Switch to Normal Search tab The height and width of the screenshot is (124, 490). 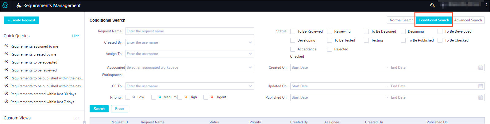[x=401, y=20]
